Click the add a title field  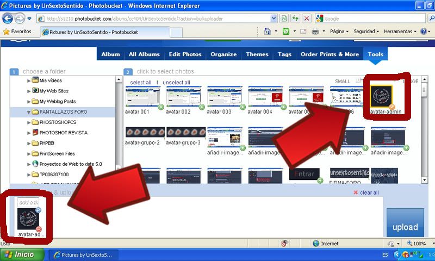click(28, 202)
